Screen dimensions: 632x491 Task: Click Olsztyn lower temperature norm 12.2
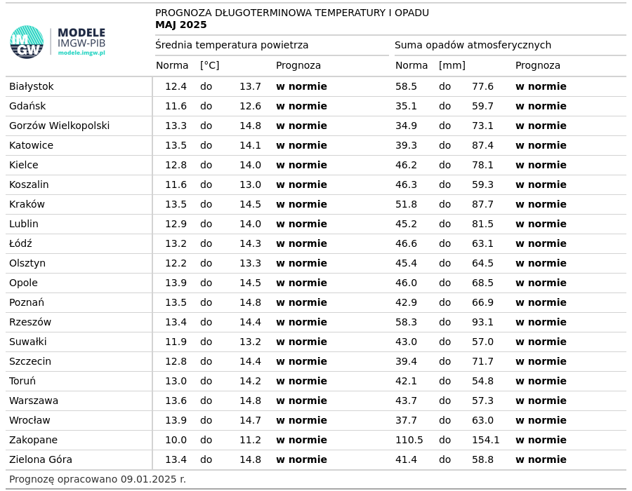(x=176, y=263)
